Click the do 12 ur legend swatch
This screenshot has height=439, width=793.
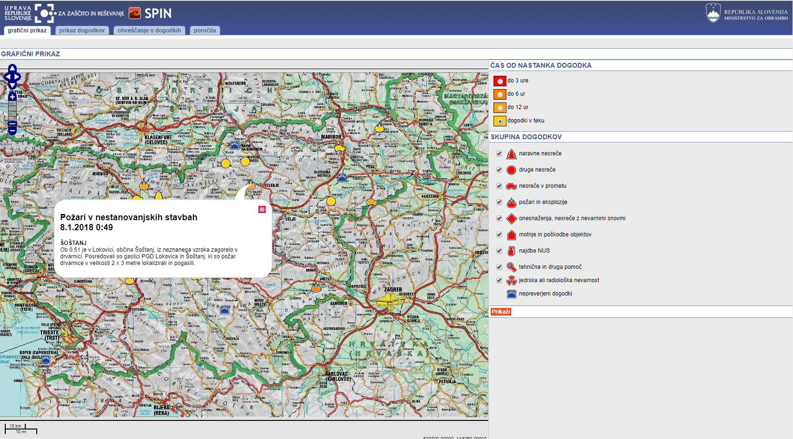500,108
